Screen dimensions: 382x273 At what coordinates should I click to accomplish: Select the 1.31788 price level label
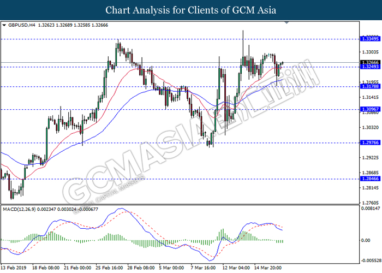tap(371, 86)
